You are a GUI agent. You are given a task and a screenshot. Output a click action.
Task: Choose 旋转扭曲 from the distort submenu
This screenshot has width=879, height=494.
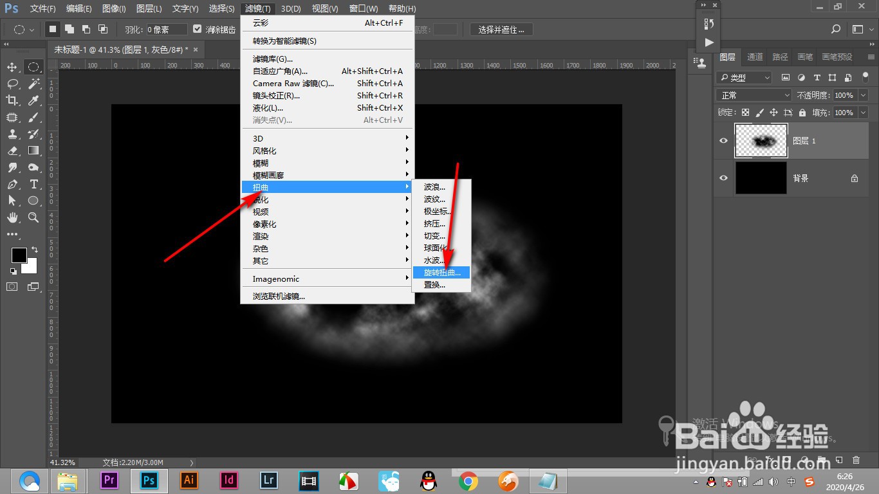tap(441, 272)
